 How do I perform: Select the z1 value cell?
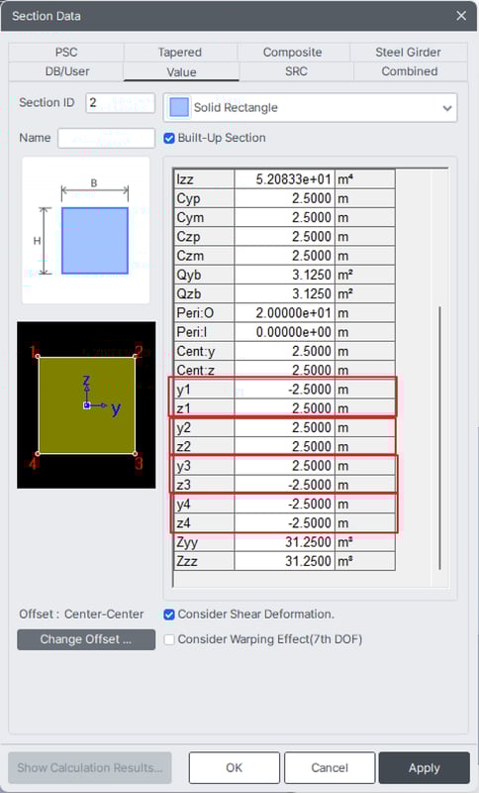[285, 408]
